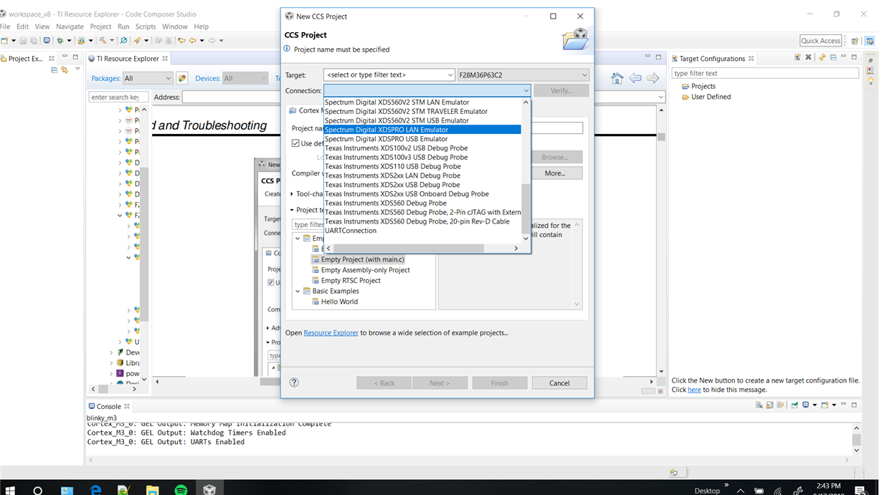
Task: Expand Tool-chain section in dialog
Action: [x=292, y=194]
